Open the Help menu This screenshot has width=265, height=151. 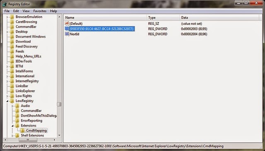(53, 11)
